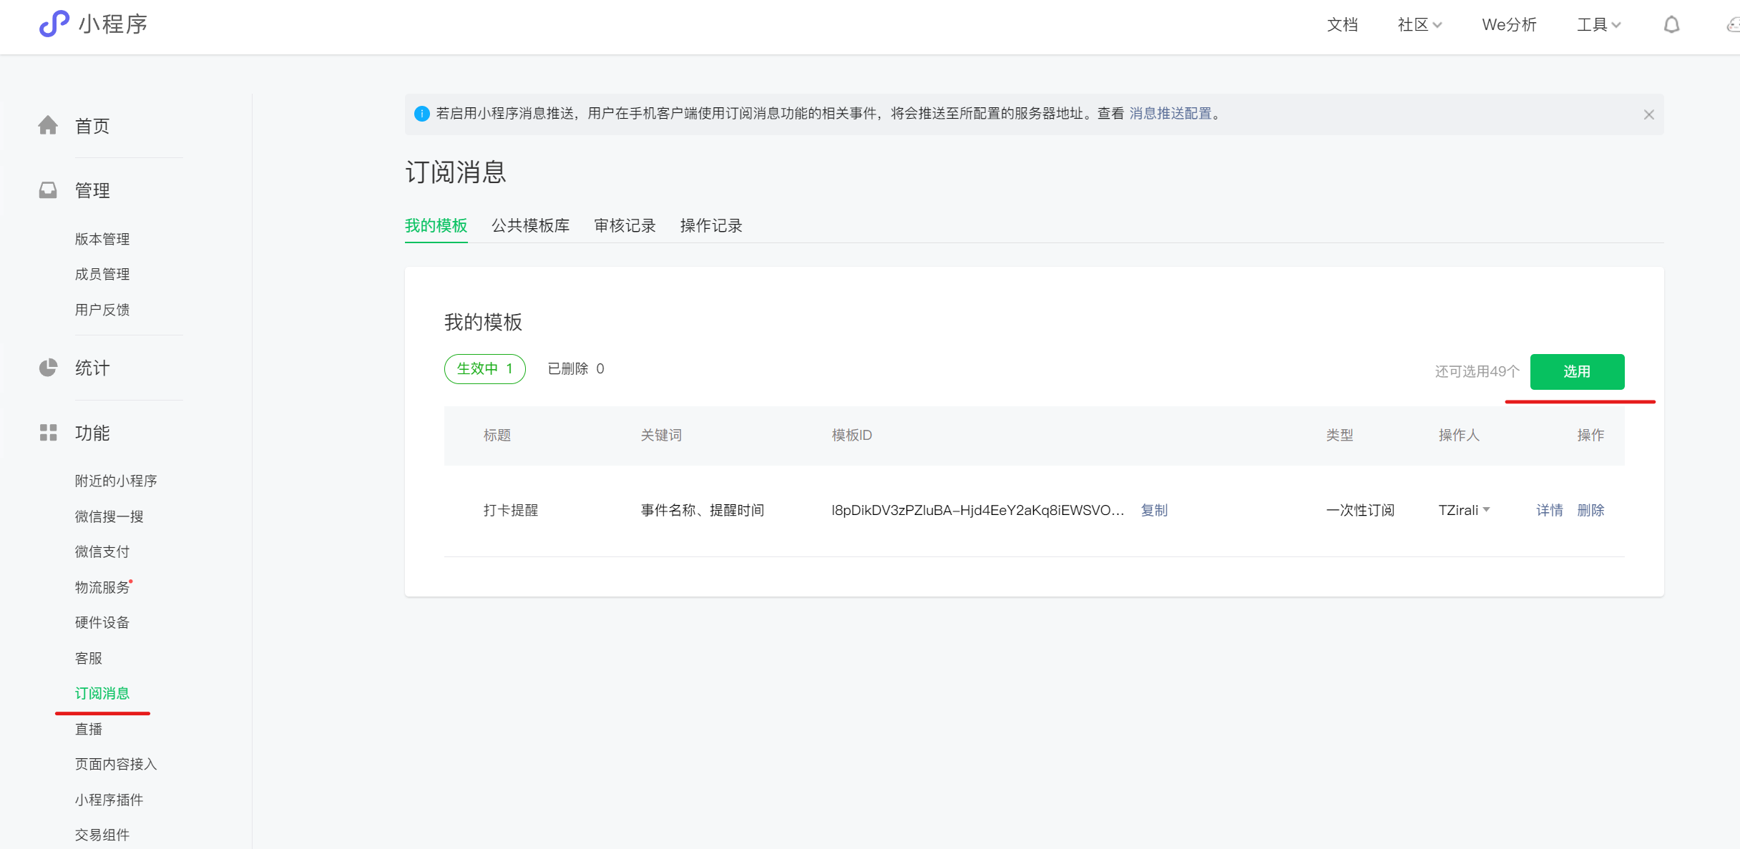This screenshot has height=849, width=1740.
Task: Click the 首页 home icon
Action: tap(48, 125)
